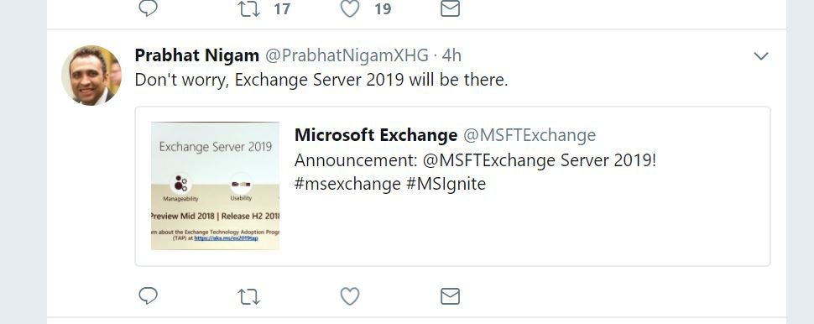This screenshot has height=324, width=814.
Task: Reply to Prabhat Nigam's tweet
Action: click(148, 296)
